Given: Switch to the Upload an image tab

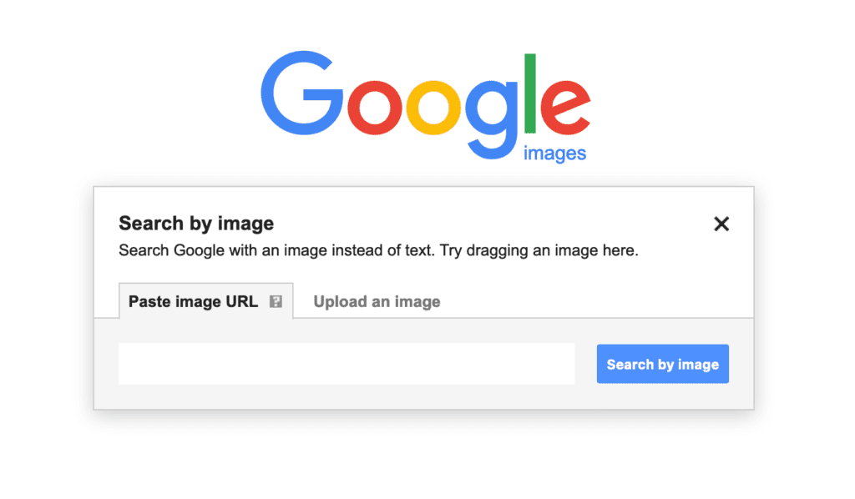Looking at the screenshot, I should click(377, 302).
